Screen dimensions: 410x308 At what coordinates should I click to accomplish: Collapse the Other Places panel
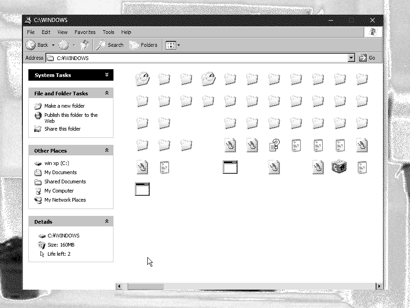click(107, 150)
